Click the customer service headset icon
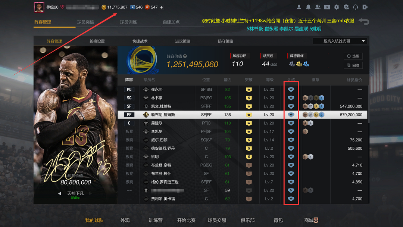The height and width of the screenshot is (227, 403). pyautogui.click(x=356, y=7)
